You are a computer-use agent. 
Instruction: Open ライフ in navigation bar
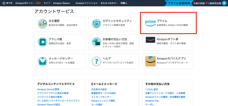[47, 3]
